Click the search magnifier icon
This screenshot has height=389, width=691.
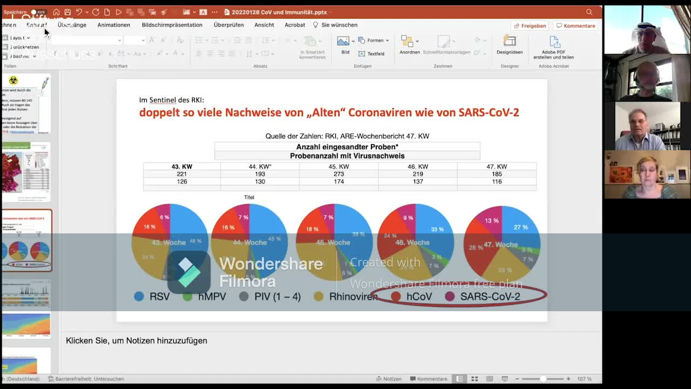point(590,12)
